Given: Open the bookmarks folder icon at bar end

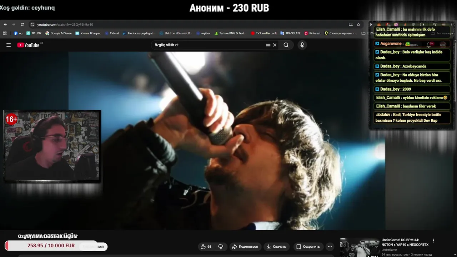Looking at the screenshot, I should [x=363, y=33].
